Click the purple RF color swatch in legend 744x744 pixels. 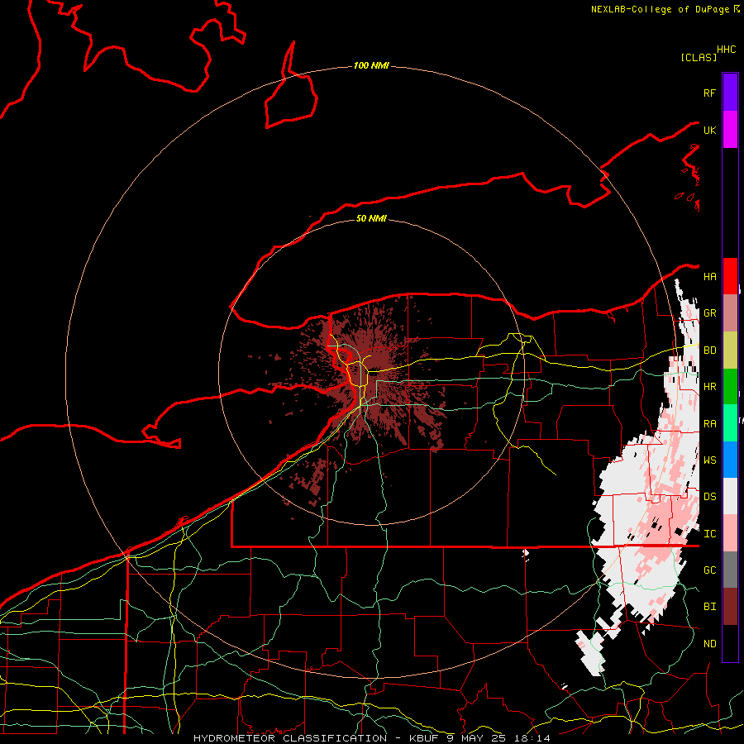pos(730,93)
